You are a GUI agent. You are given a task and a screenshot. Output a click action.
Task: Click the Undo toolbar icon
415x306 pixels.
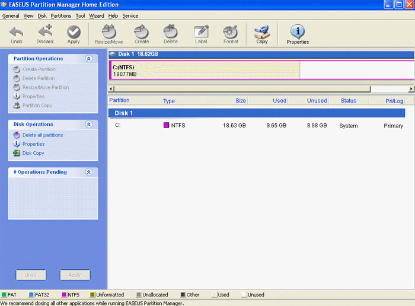pos(17,32)
